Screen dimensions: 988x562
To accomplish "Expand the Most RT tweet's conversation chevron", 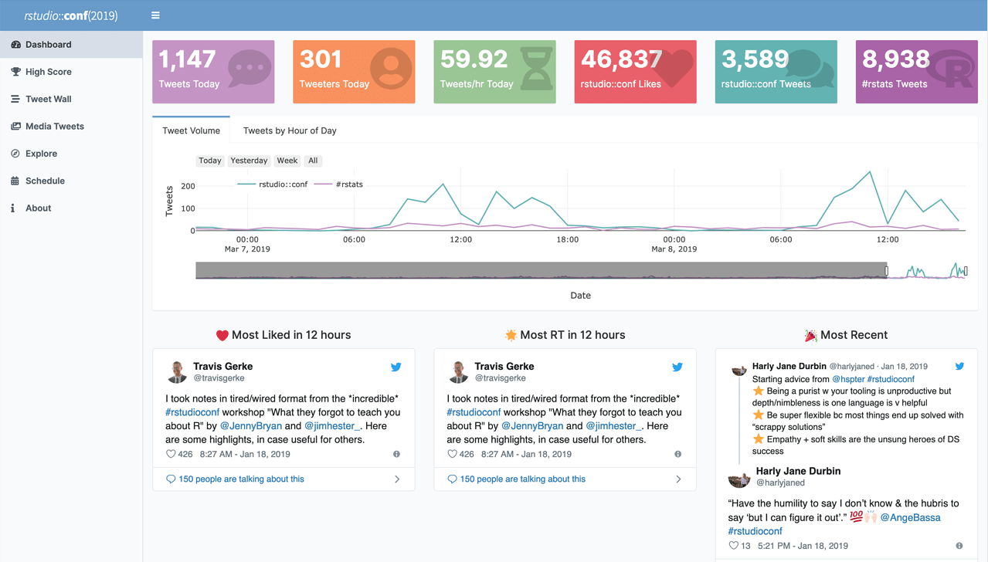I will point(678,479).
